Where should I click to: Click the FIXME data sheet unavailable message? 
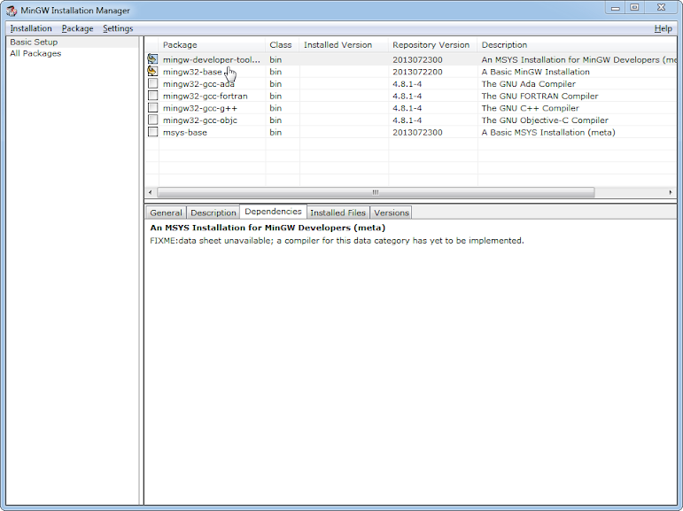[x=337, y=241]
